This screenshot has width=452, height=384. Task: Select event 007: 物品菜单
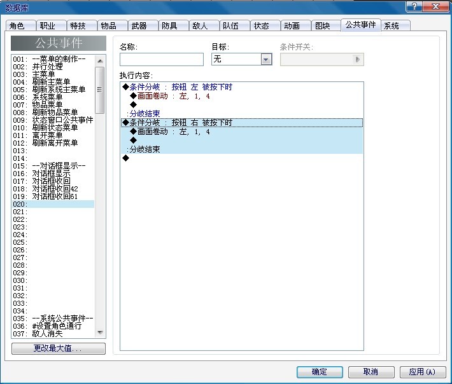coord(53,105)
